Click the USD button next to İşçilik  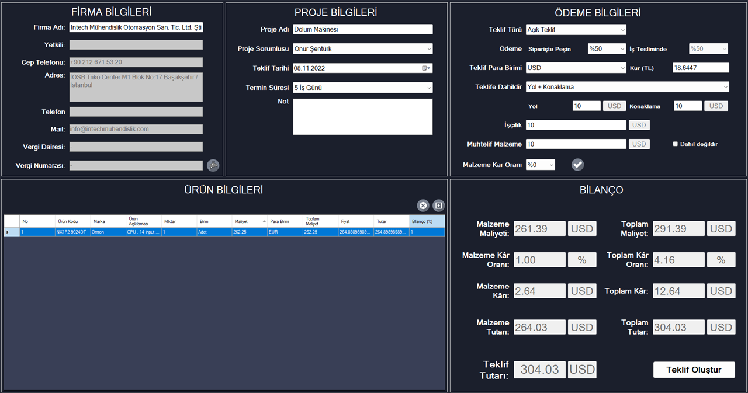pos(639,125)
